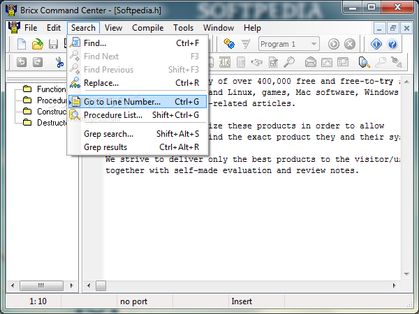Open the Compile menu
This screenshot has height=314, width=419.
148,28
